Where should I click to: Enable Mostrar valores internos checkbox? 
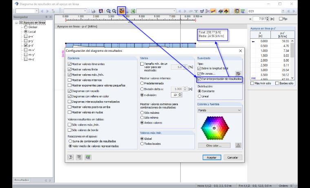[x=69, y=80]
